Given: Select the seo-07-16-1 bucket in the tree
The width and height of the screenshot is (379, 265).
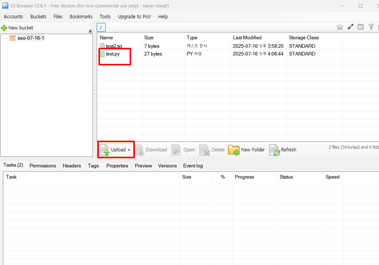Looking at the screenshot, I should pyautogui.click(x=31, y=38).
